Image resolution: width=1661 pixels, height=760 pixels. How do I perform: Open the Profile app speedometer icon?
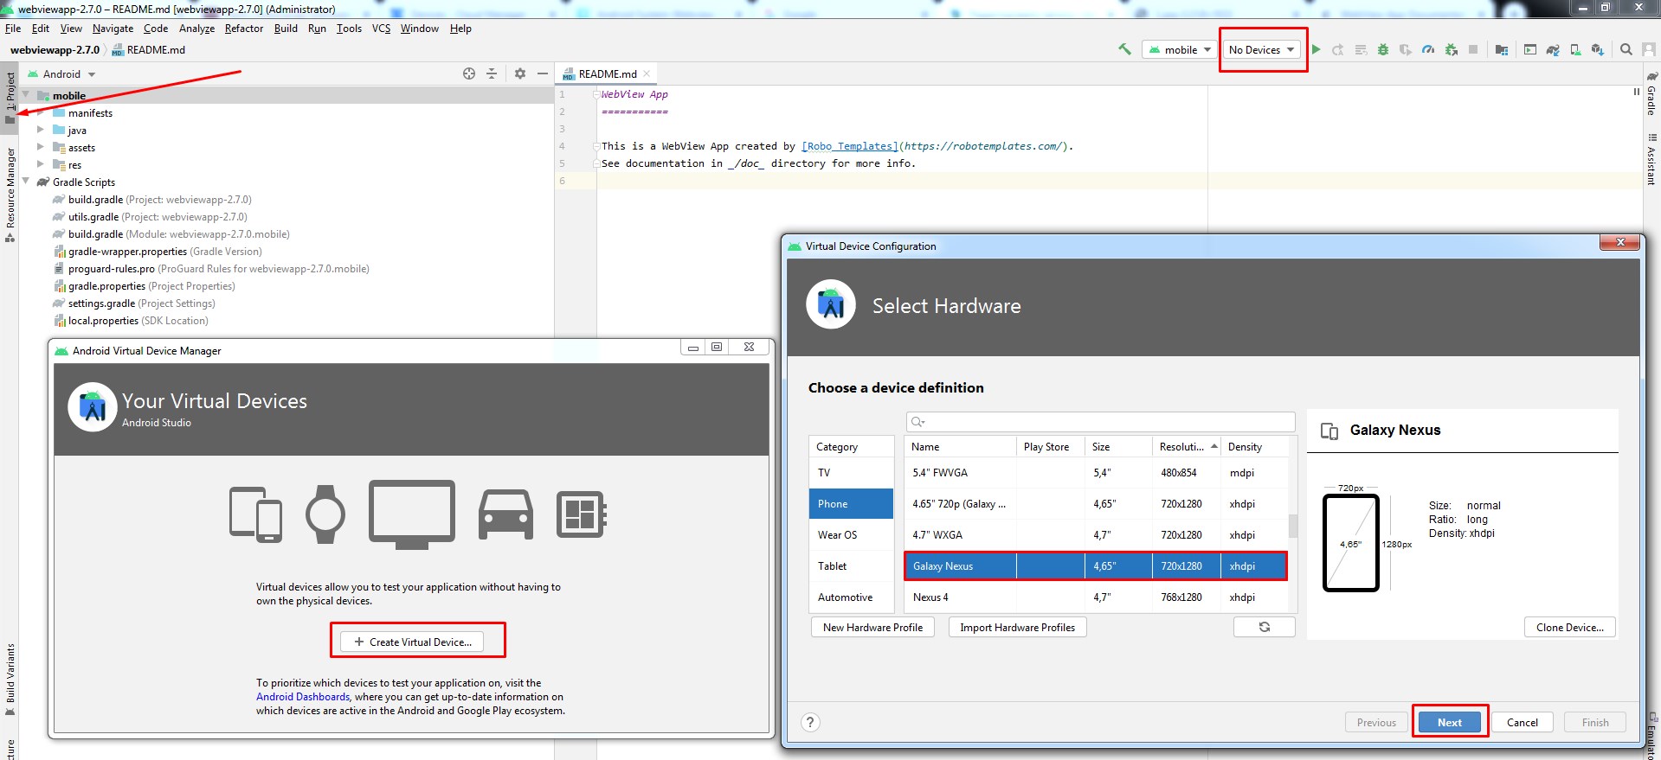tap(1428, 49)
